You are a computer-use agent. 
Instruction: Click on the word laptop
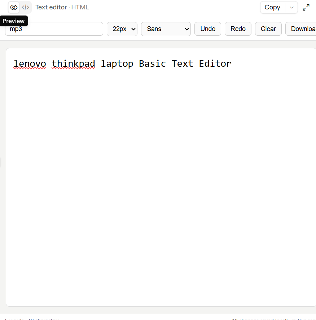[117, 63]
